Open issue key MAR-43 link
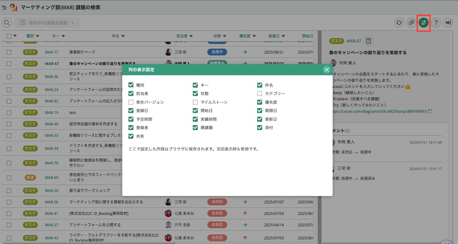Viewport: 458px width, 244px height. click(51, 238)
